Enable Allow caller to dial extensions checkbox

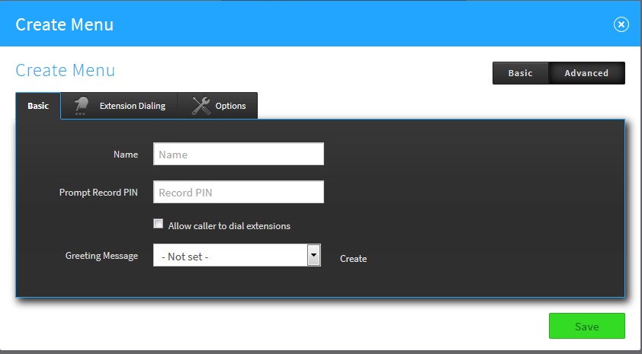coord(159,225)
